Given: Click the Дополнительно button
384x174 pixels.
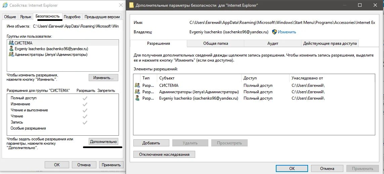Looking at the screenshot, I should tap(103, 142).
